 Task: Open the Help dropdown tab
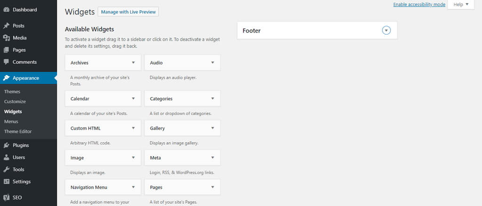[x=461, y=5]
